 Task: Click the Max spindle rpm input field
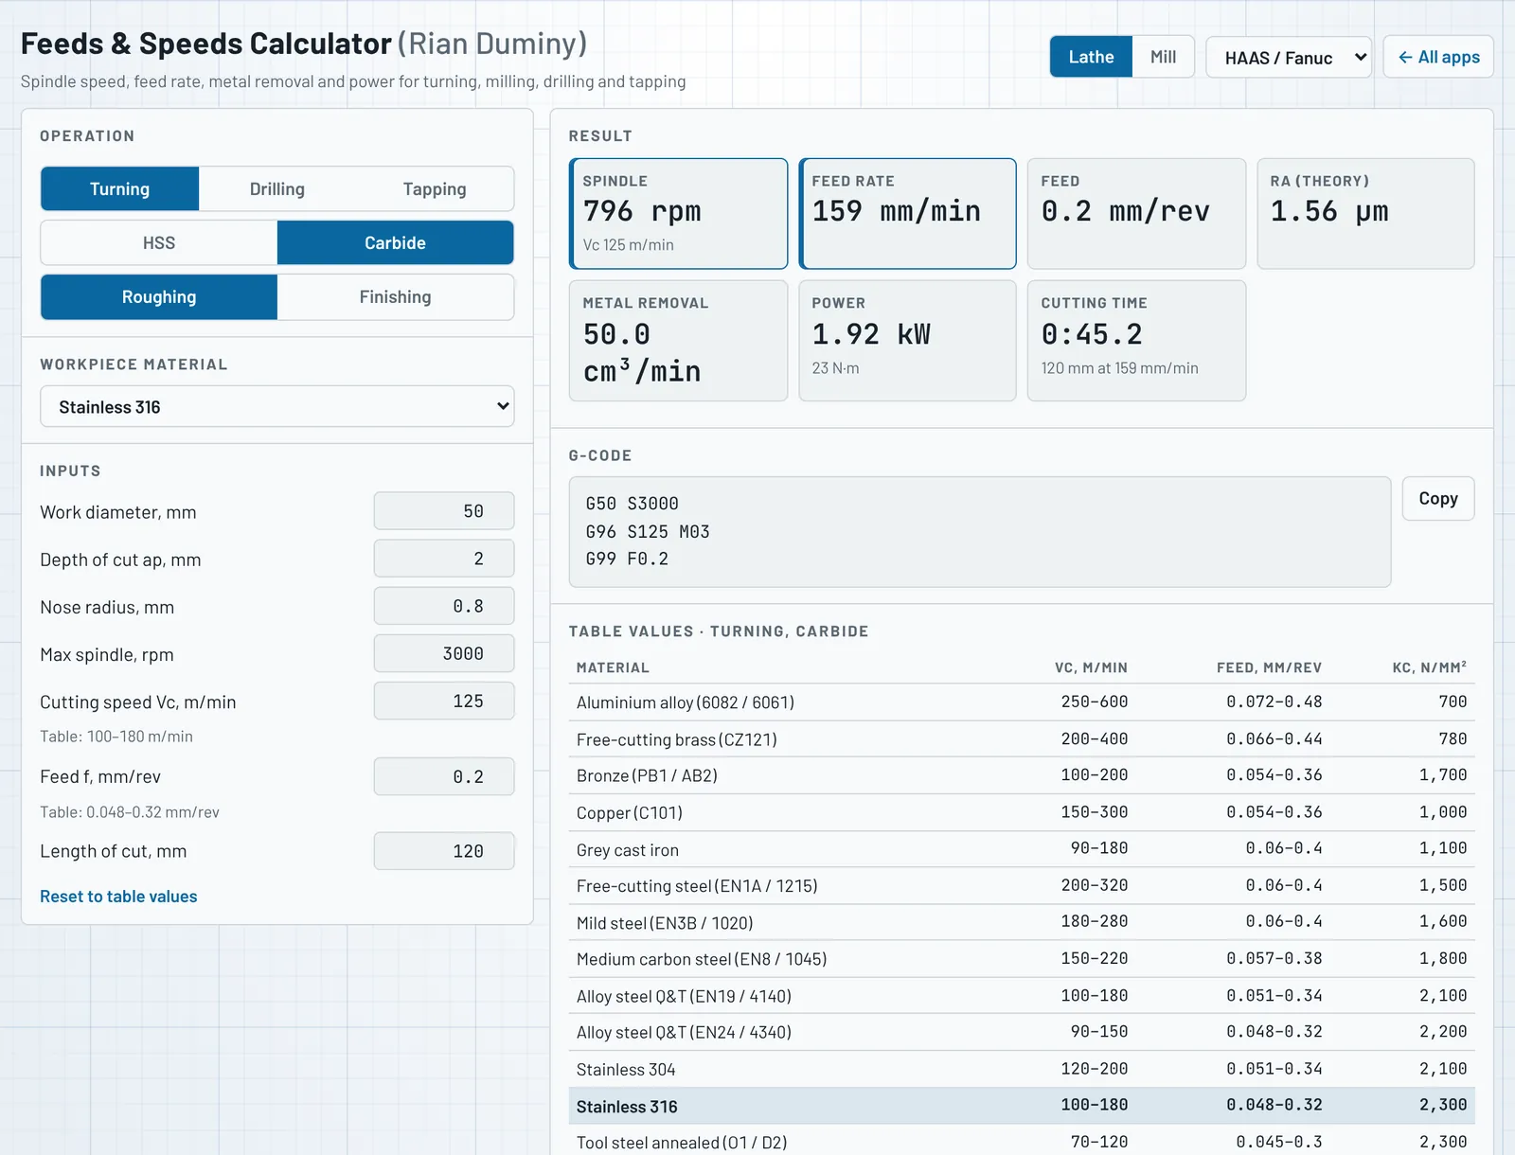click(x=444, y=653)
